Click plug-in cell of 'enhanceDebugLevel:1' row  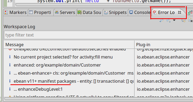click(163, 89)
